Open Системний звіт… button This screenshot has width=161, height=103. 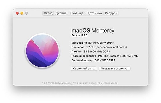84,69
